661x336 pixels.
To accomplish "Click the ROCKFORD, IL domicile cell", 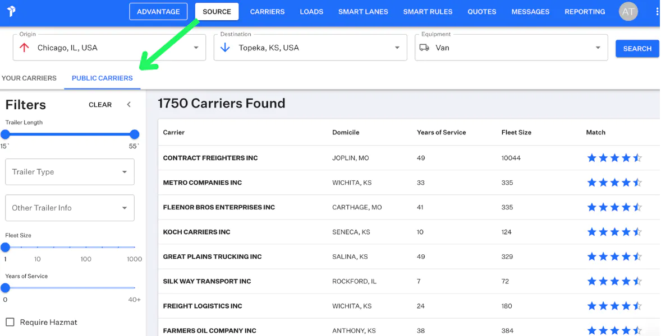I will (354, 281).
